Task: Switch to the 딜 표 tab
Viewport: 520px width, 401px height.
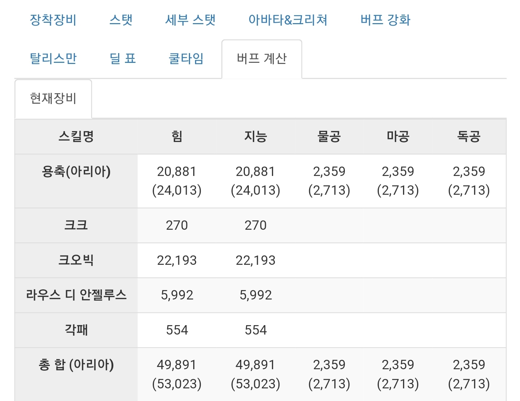Action: coord(123,59)
